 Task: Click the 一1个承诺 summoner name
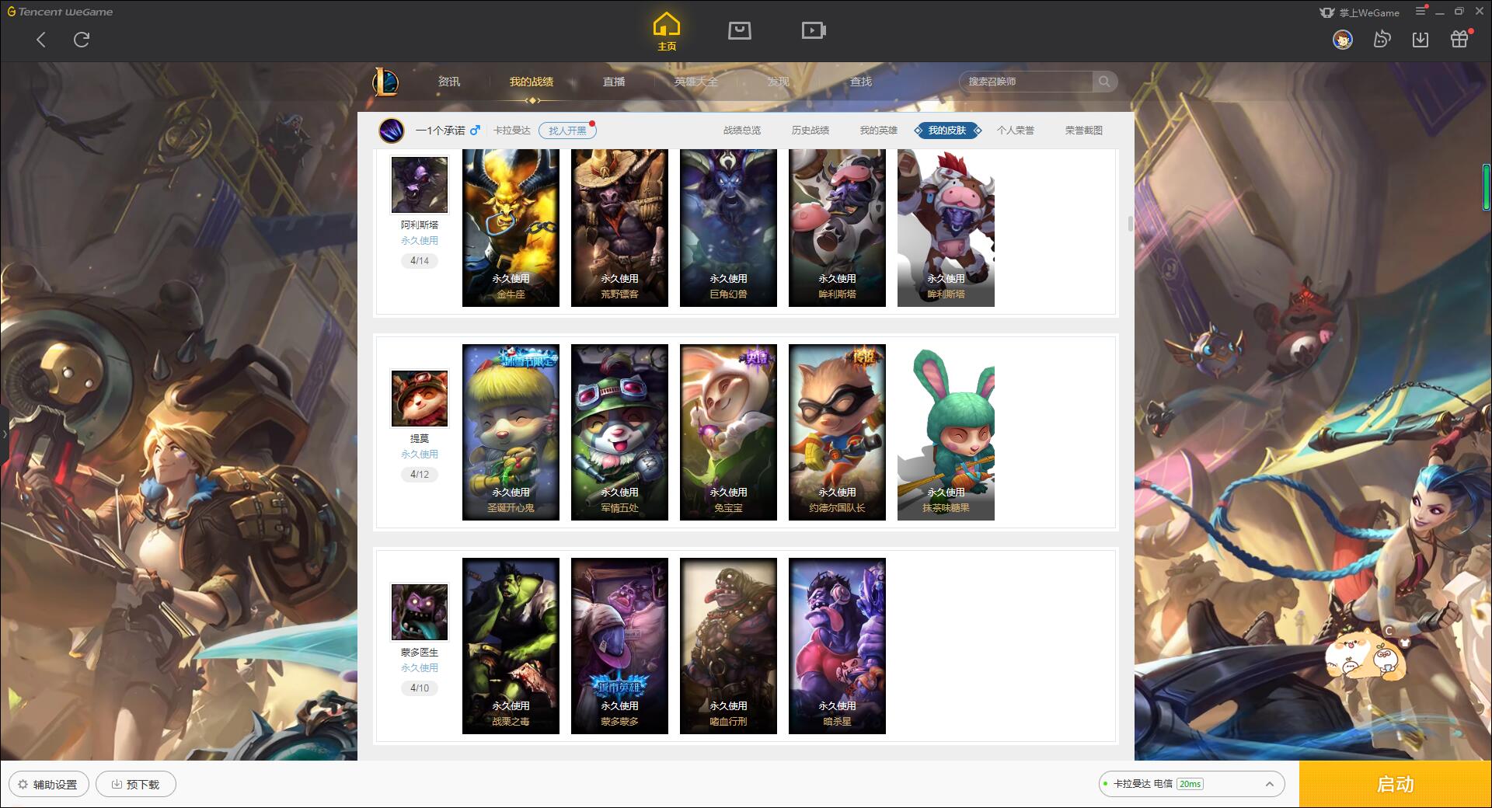(440, 131)
